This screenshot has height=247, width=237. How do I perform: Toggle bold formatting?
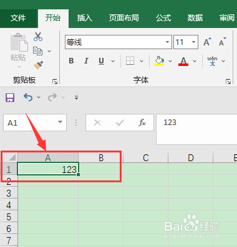(x=71, y=61)
